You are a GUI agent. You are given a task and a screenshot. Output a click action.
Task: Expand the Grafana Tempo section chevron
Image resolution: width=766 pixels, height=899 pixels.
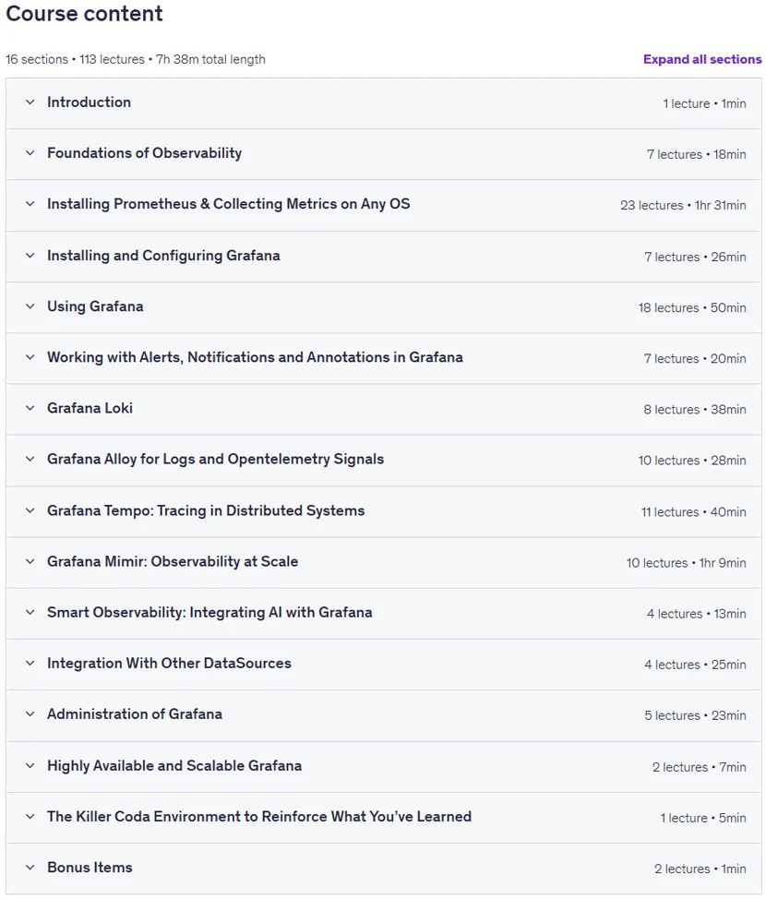30,510
